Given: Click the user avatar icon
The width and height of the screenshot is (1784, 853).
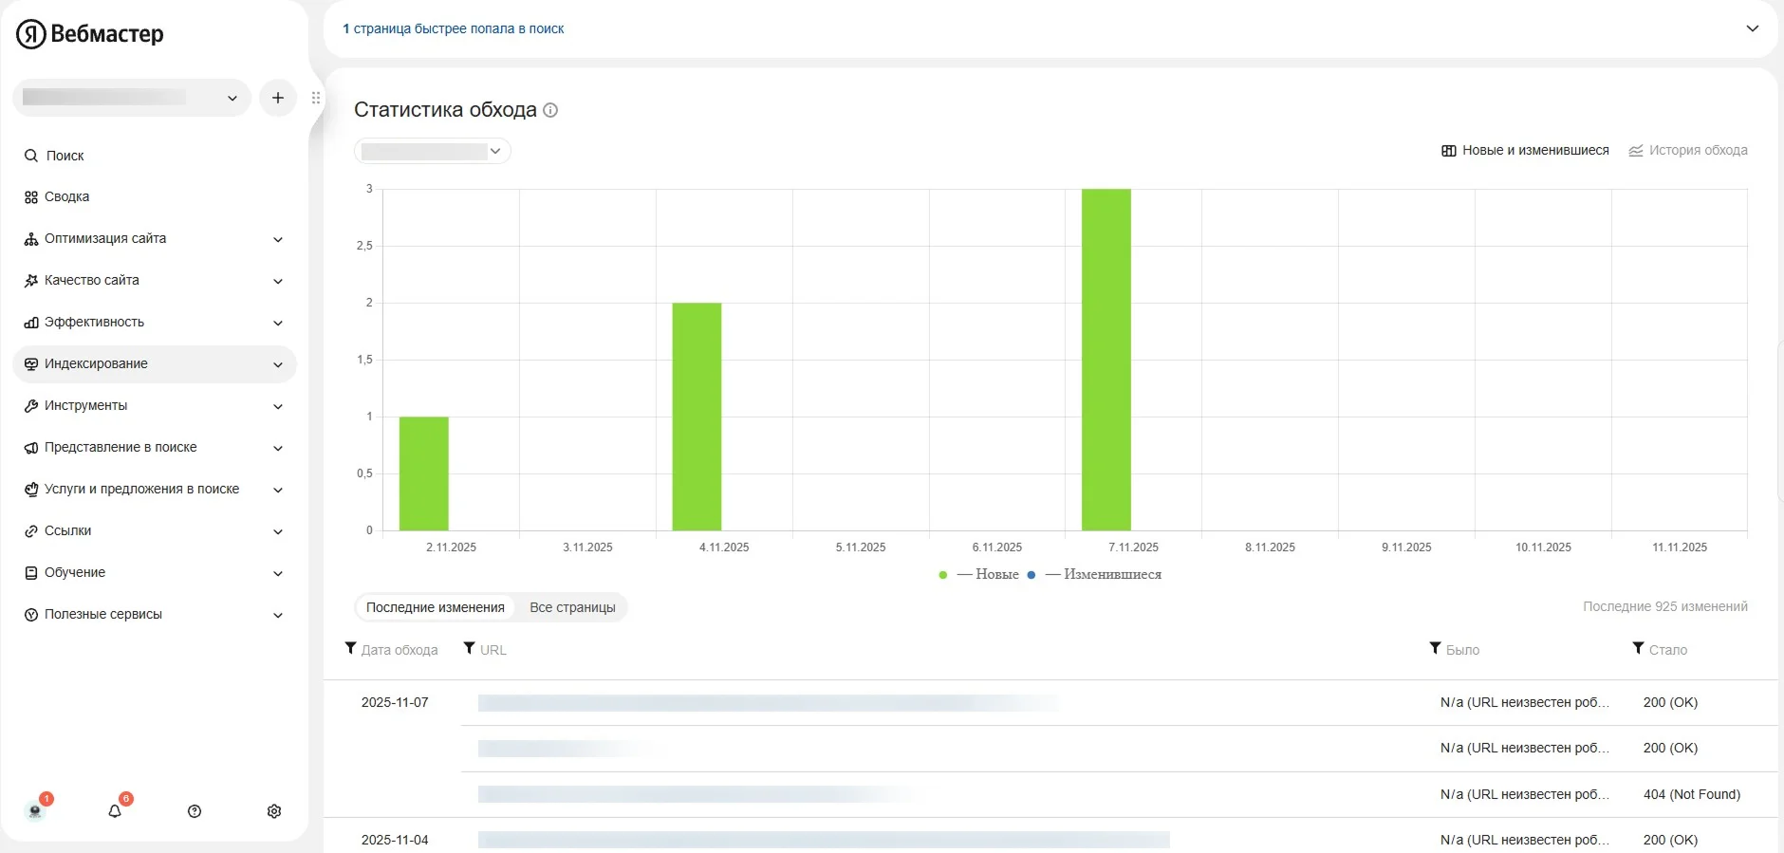Looking at the screenshot, I should click(x=35, y=811).
